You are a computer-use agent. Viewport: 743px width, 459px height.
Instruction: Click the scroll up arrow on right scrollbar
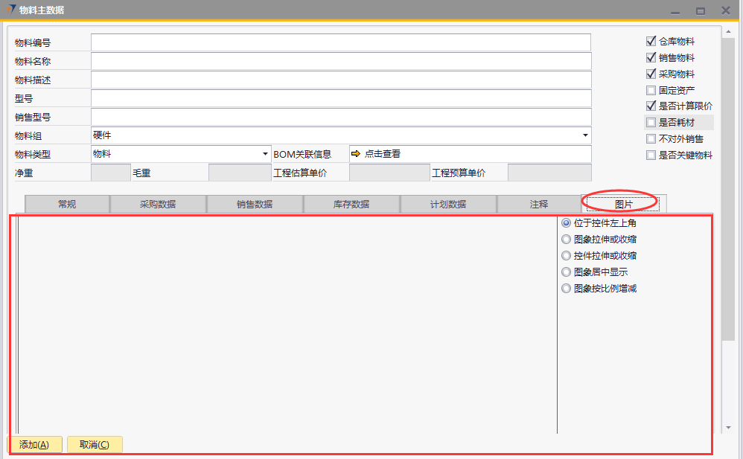[727, 32]
